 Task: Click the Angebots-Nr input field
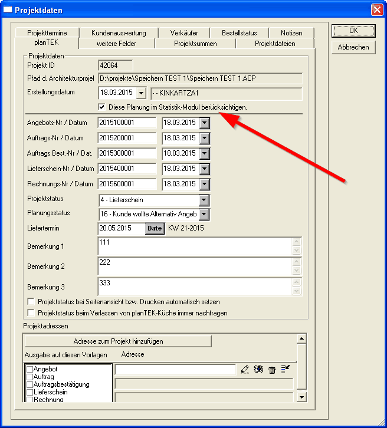pyautogui.click(x=127, y=123)
